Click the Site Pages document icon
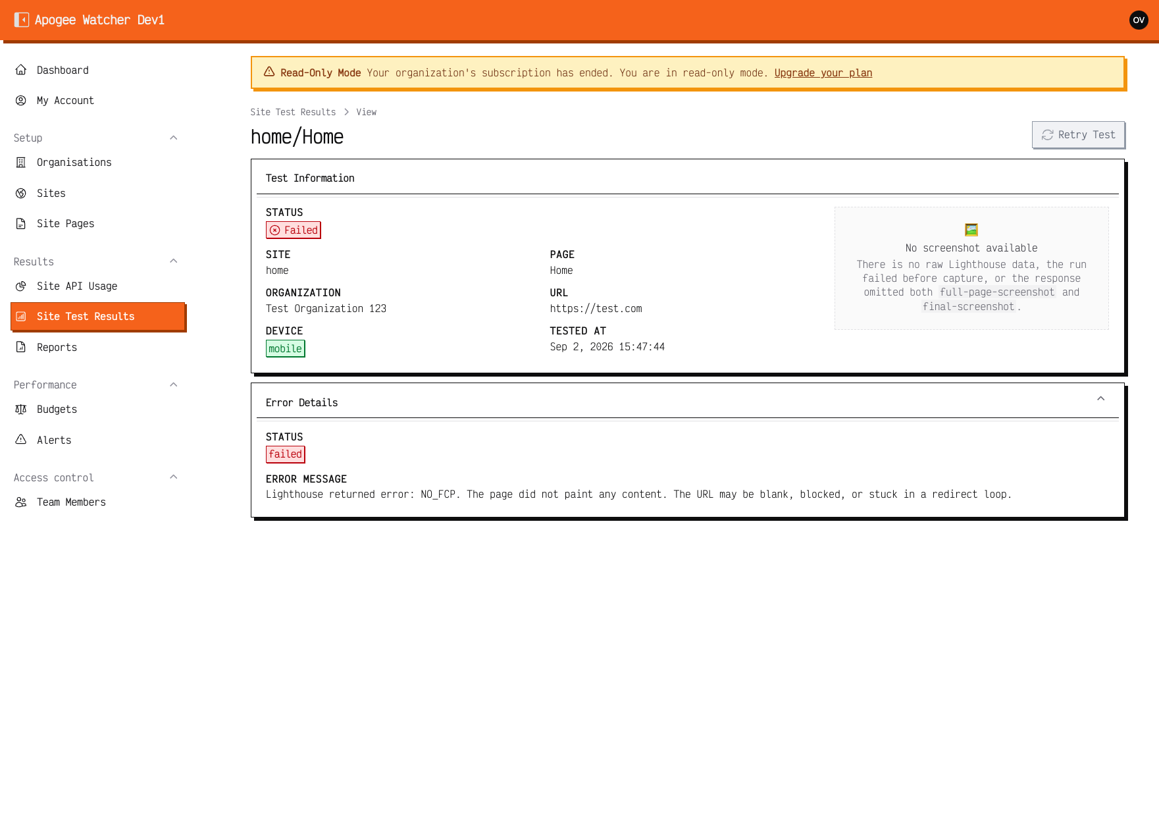 coord(21,224)
